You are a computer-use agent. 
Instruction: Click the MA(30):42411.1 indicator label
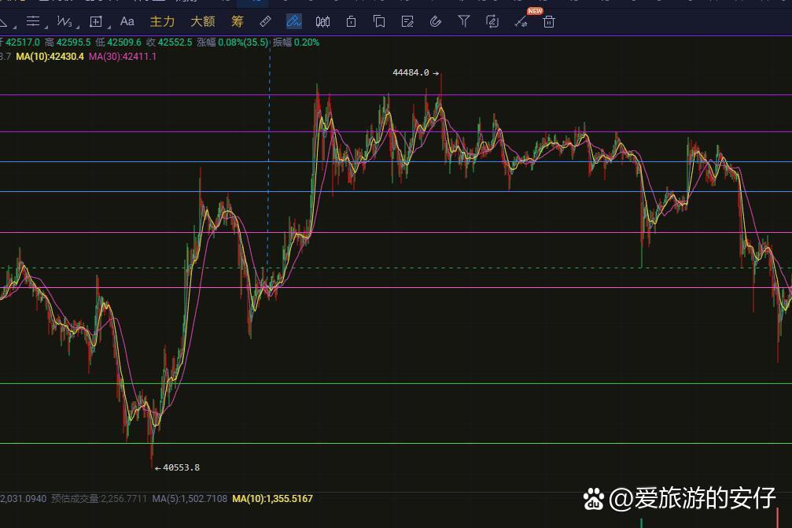pyautogui.click(x=122, y=57)
